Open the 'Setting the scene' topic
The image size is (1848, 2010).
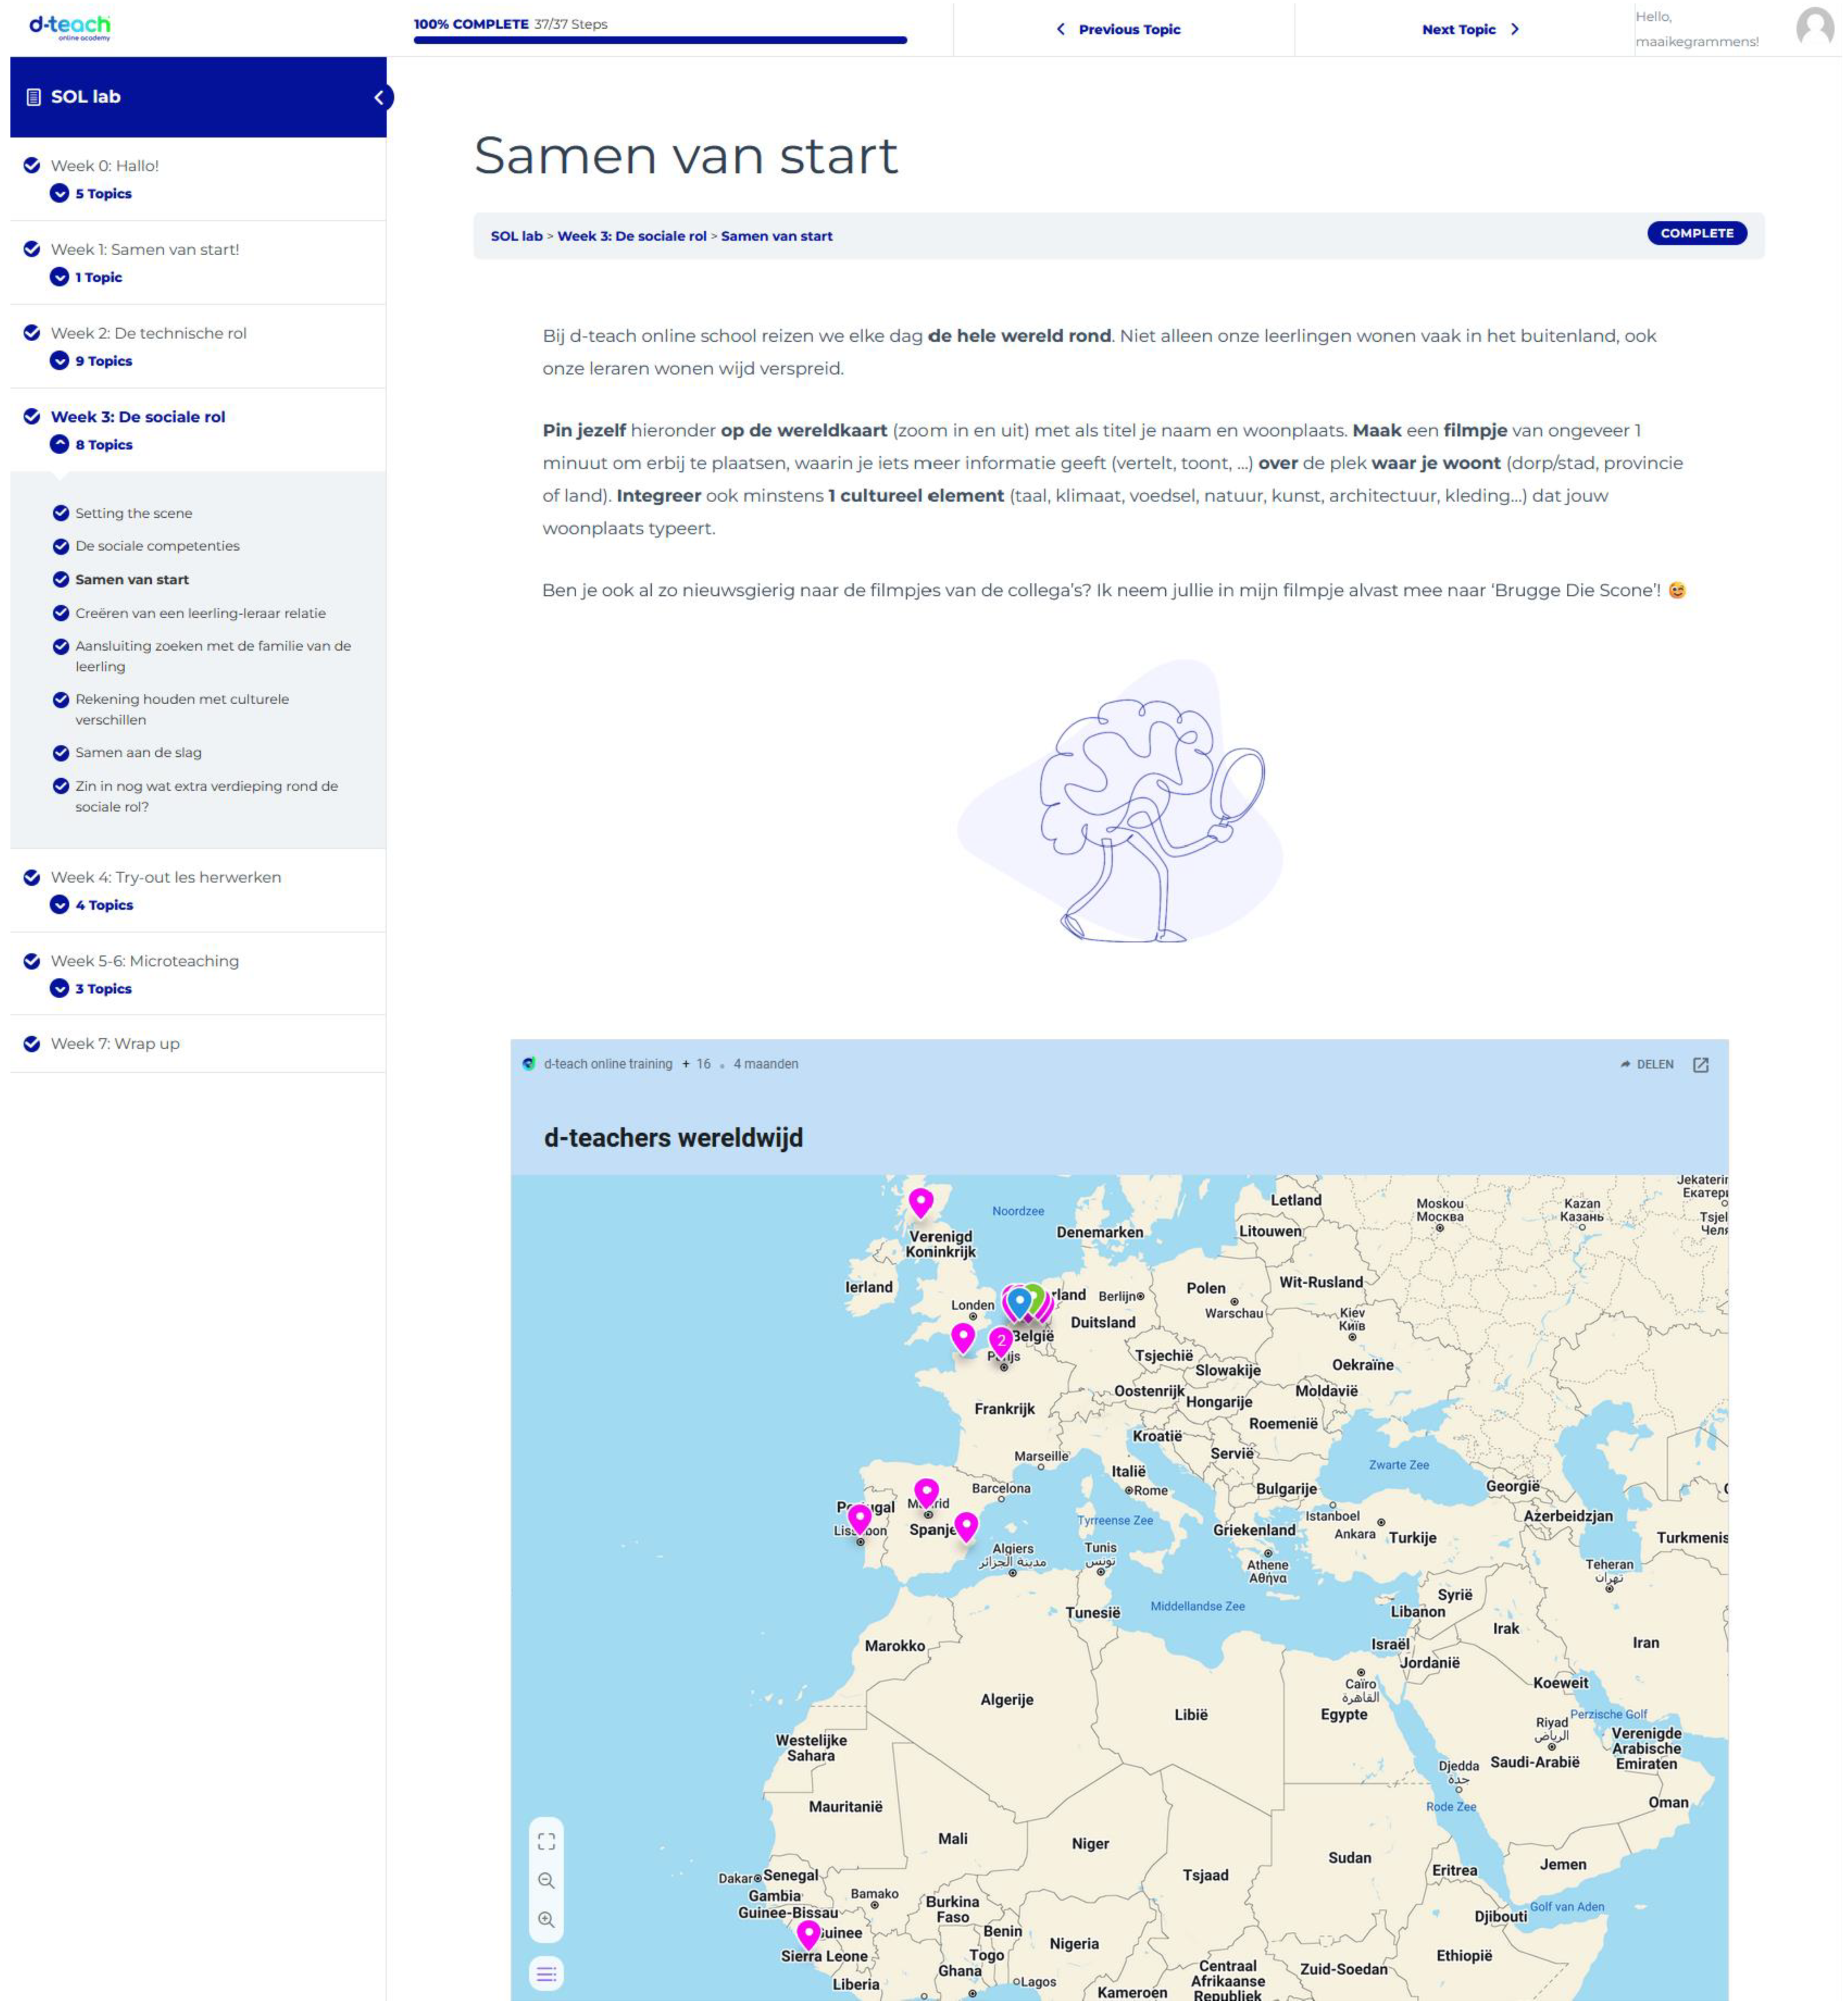click(x=134, y=513)
